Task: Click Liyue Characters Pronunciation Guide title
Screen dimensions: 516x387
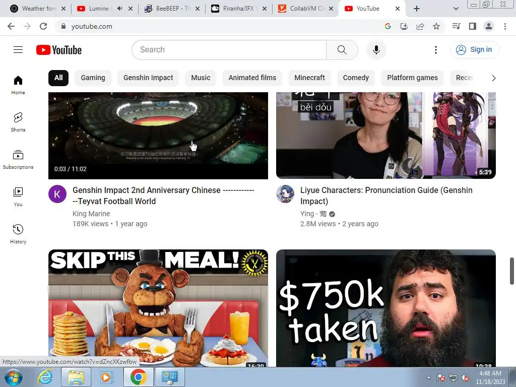Action: click(386, 196)
